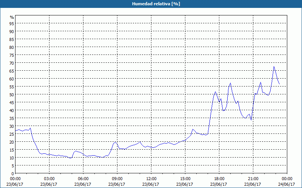Viewport: 302px width, 188px height.
Task: Click the 85 y-axis value
Action: pyautogui.click(x=12, y=39)
